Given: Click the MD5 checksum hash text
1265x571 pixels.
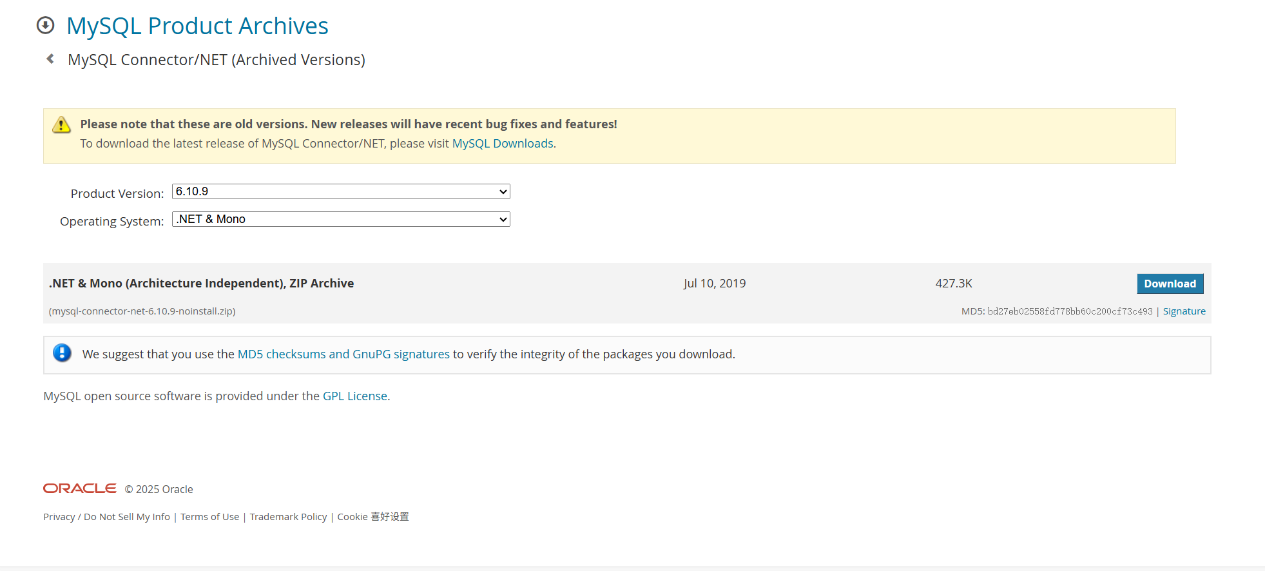Looking at the screenshot, I should point(1069,311).
